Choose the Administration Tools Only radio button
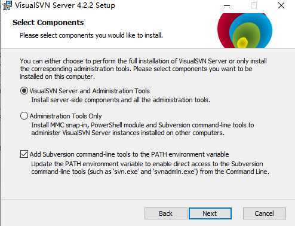Screen dimensions: 295x226 coord(24,116)
